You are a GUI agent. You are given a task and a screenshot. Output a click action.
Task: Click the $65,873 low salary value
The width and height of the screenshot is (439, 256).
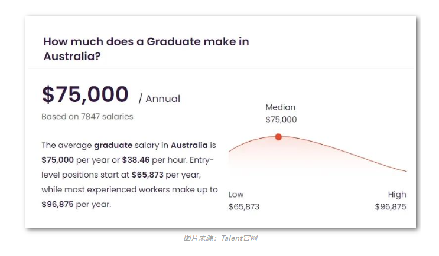pos(244,206)
